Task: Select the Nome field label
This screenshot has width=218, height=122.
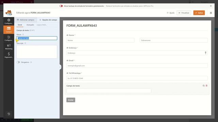Action: click(x=71, y=35)
